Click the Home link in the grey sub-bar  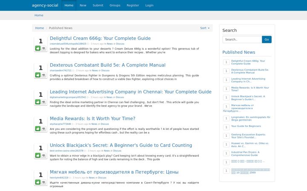(39, 15)
